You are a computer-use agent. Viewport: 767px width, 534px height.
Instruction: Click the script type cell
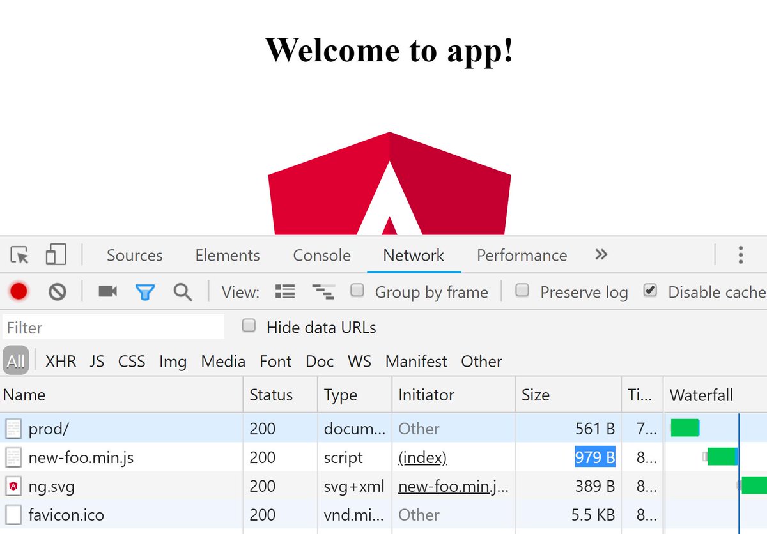point(343,458)
